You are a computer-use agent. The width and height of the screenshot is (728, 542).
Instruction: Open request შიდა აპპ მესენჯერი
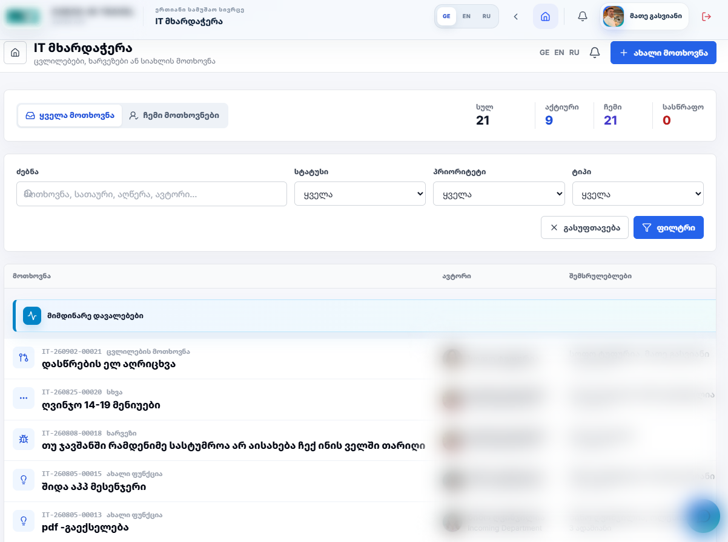coord(94,486)
